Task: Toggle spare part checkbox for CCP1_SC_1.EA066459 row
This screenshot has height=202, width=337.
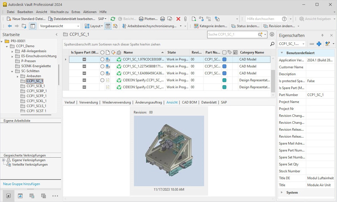Action: [84, 73]
